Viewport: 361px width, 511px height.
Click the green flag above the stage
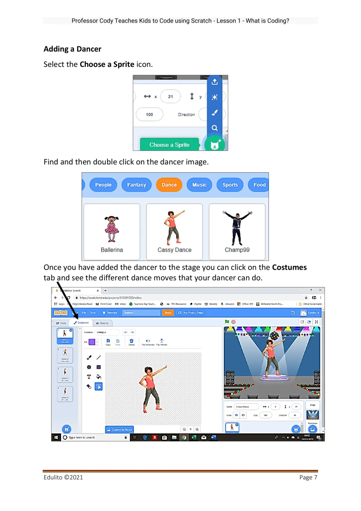tap(227, 322)
